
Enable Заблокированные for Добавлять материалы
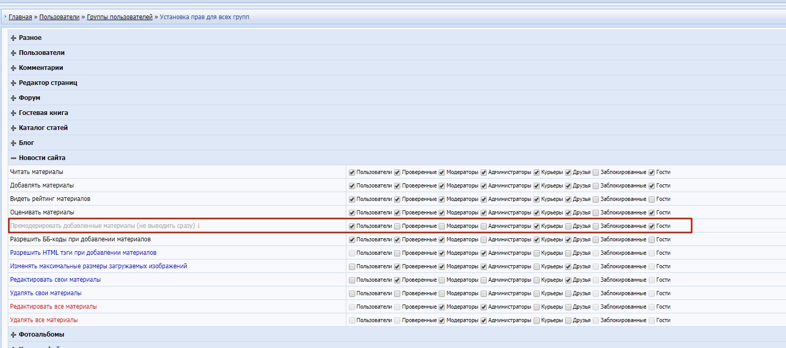point(596,185)
